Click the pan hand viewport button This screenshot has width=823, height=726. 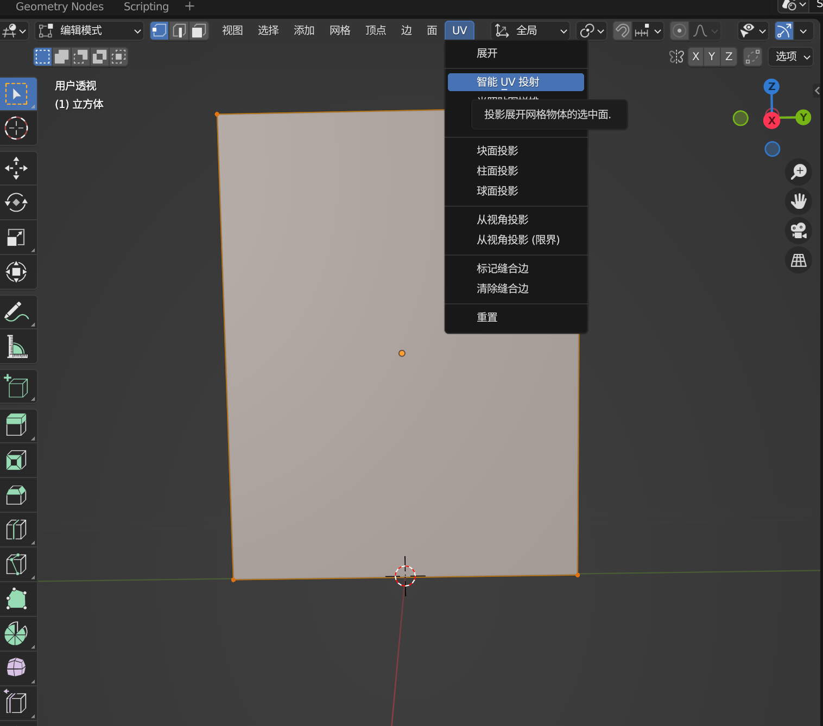pos(799,201)
